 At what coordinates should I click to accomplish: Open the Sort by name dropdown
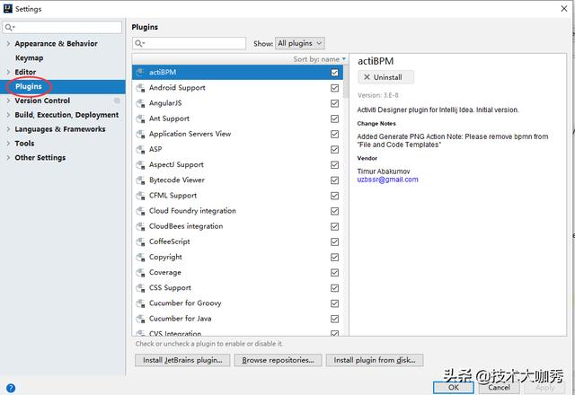[x=320, y=59]
